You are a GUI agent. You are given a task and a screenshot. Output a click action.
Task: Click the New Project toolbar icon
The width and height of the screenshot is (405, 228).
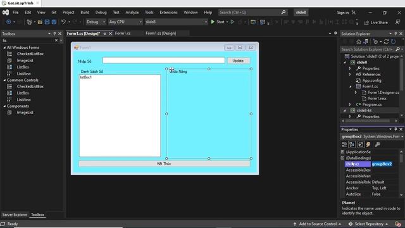tap(30, 22)
